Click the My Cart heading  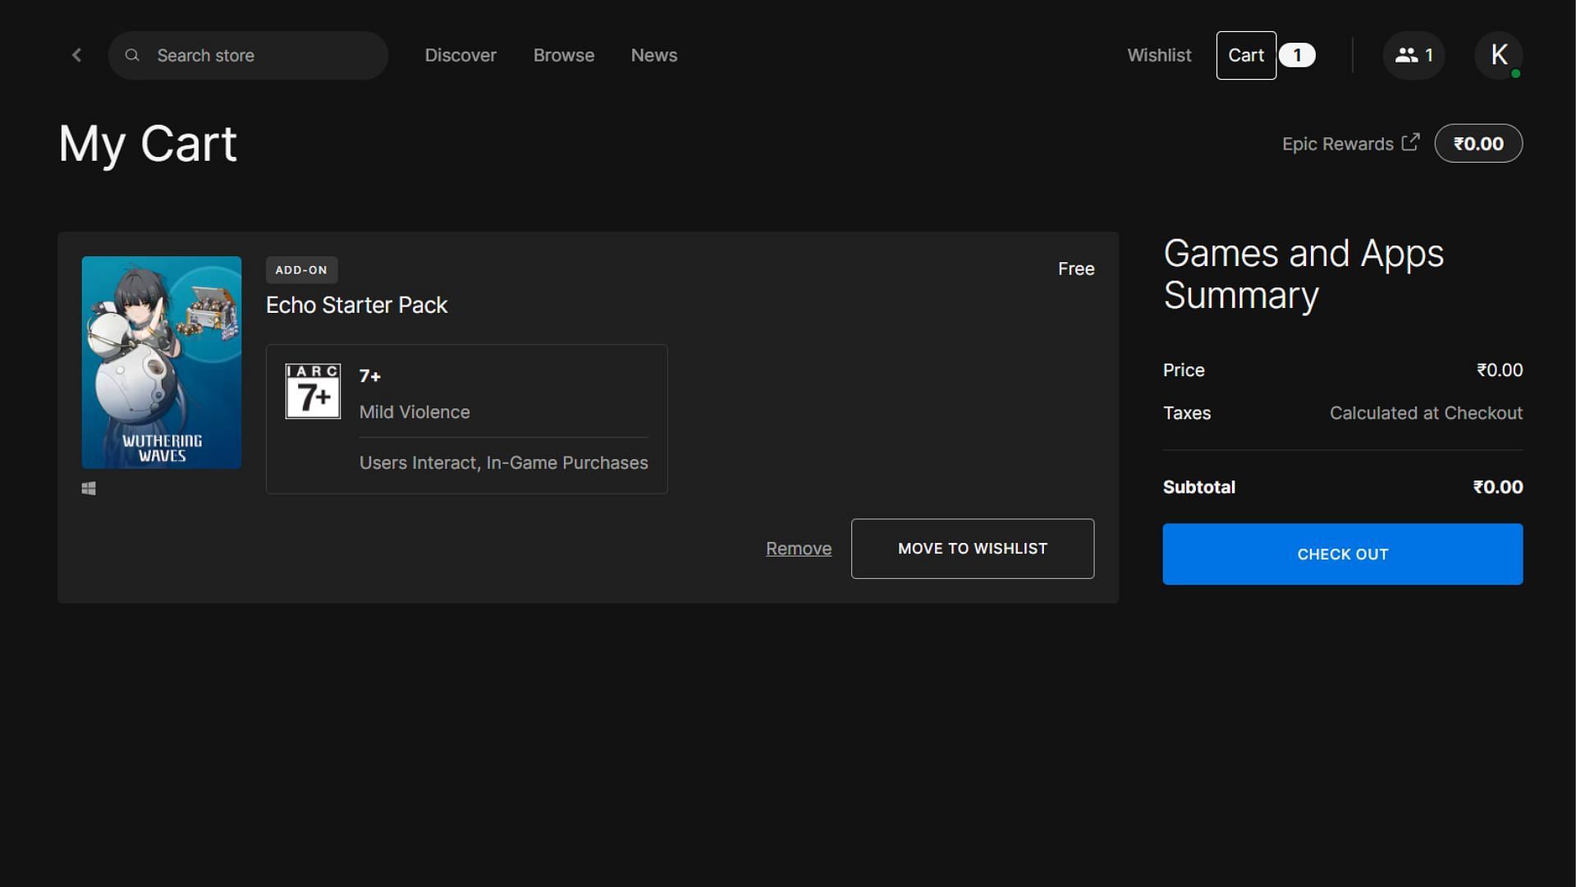click(148, 145)
